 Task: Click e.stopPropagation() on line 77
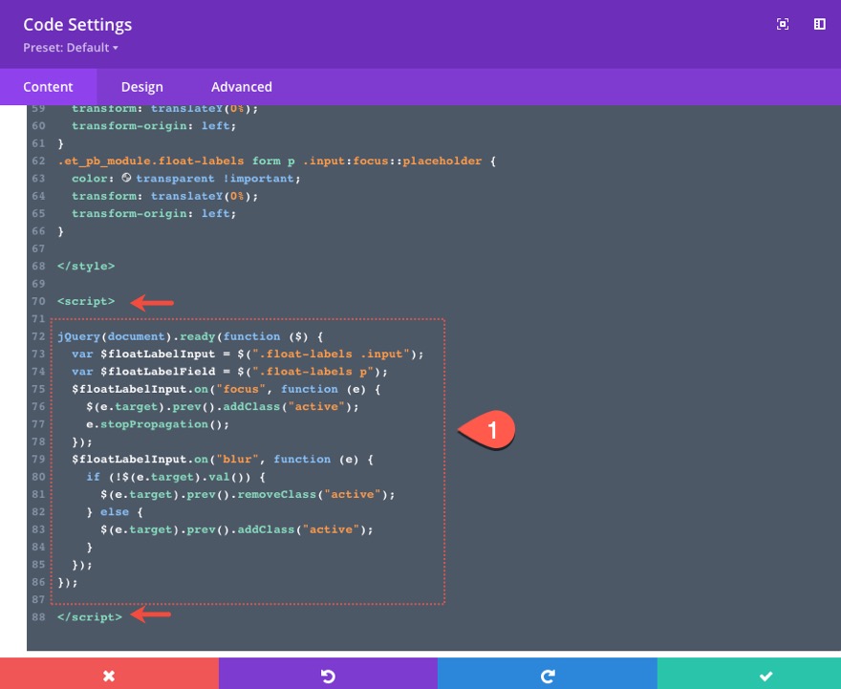point(158,424)
